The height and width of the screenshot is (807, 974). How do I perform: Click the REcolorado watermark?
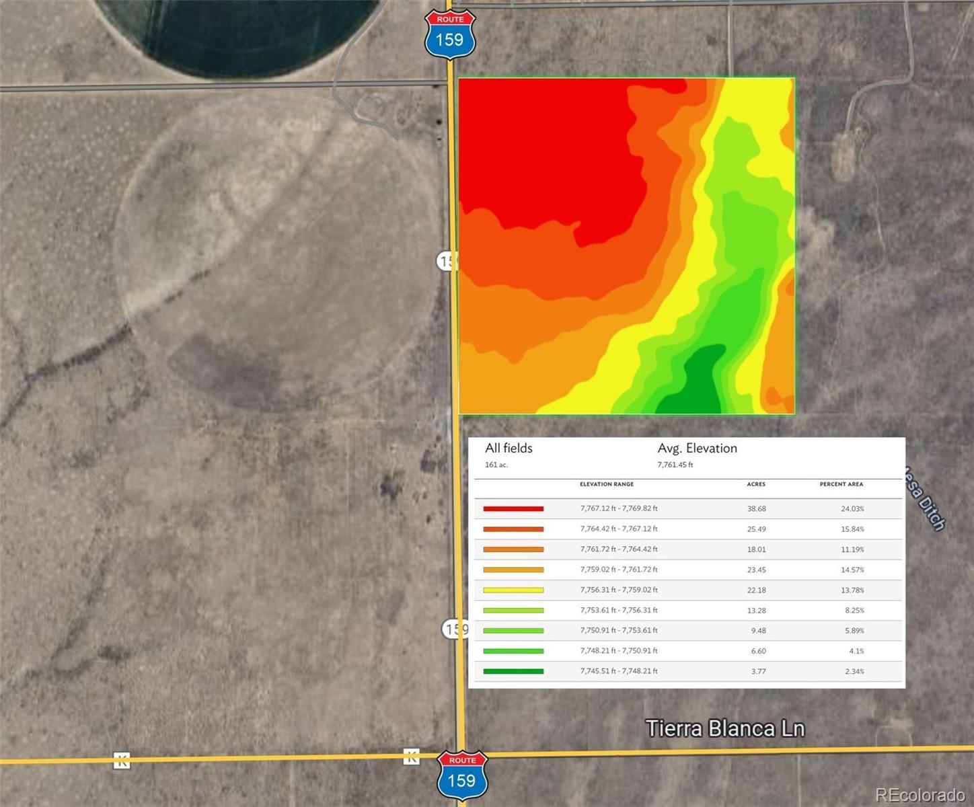click(920, 796)
